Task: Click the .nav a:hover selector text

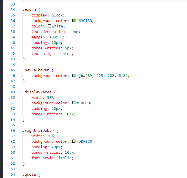Action: click(x=36, y=70)
